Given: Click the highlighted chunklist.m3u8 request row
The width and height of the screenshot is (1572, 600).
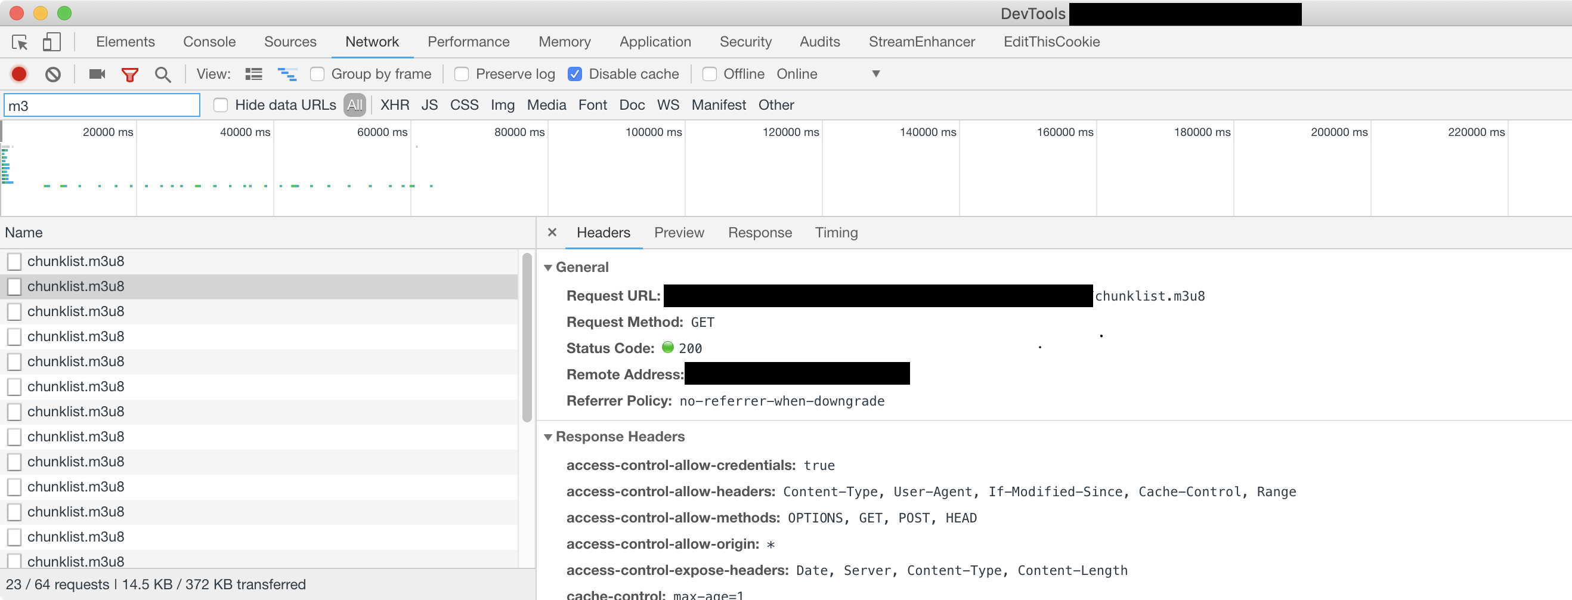Looking at the screenshot, I should [x=259, y=286].
